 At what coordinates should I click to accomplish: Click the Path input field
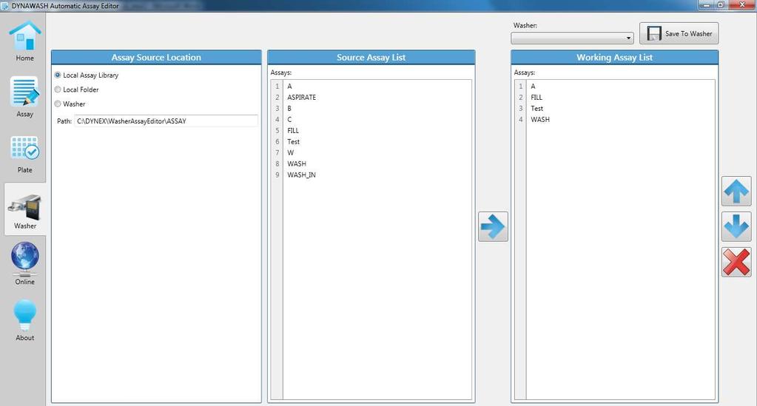(166, 121)
